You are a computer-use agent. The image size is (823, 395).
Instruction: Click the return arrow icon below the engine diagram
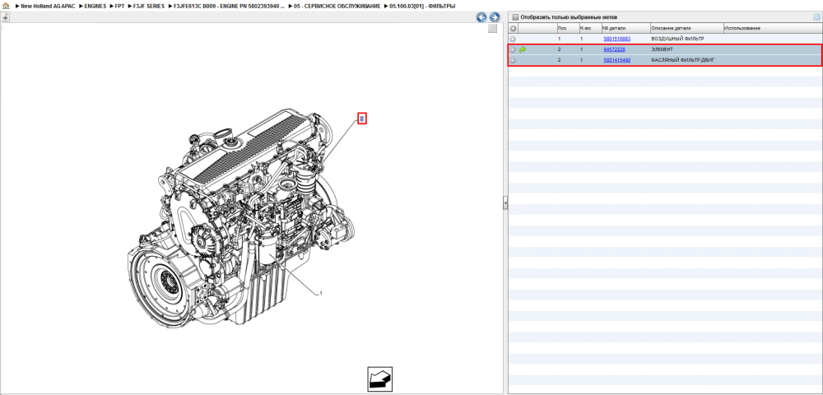point(379,379)
